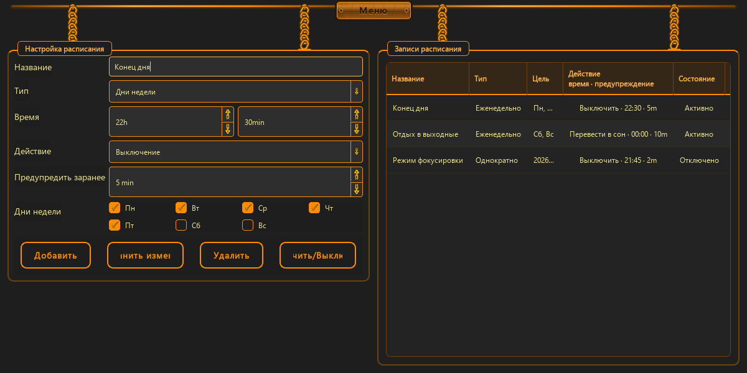Image resolution: width=747 pixels, height=373 pixels.
Task: Click the Добавить button
Action: pyautogui.click(x=55, y=255)
